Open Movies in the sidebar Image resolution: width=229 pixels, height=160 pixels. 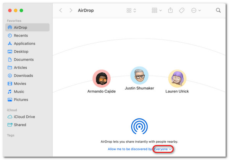pyautogui.click(x=20, y=83)
